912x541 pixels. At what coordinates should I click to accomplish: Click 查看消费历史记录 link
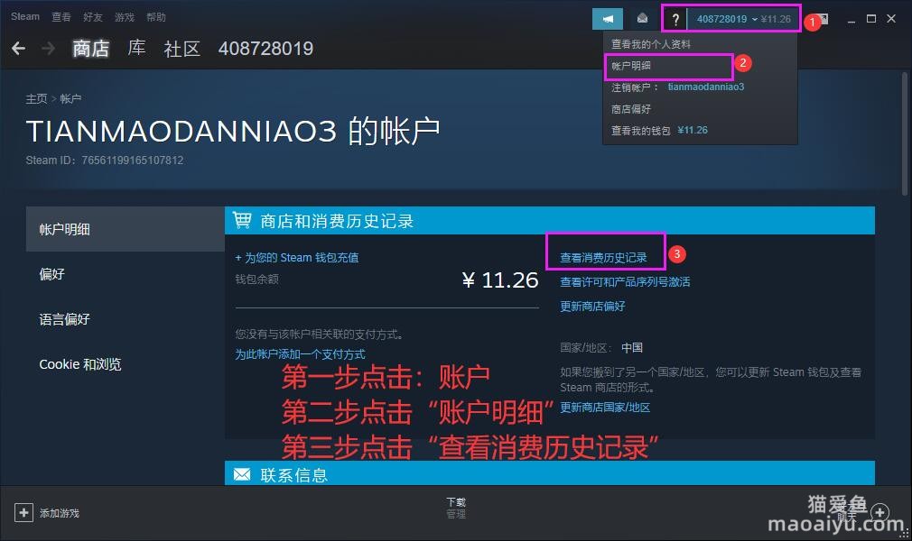[x=603, y=257]
